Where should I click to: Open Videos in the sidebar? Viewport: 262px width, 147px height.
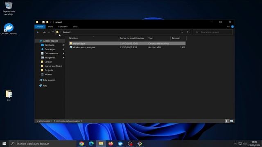[48, 74]
